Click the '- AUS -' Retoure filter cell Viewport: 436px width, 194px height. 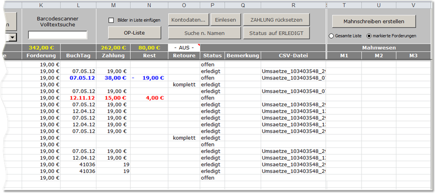pos(184,48)
